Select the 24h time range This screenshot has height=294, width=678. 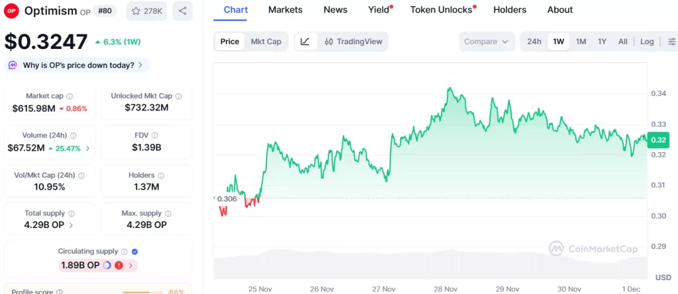pos(534,42)
